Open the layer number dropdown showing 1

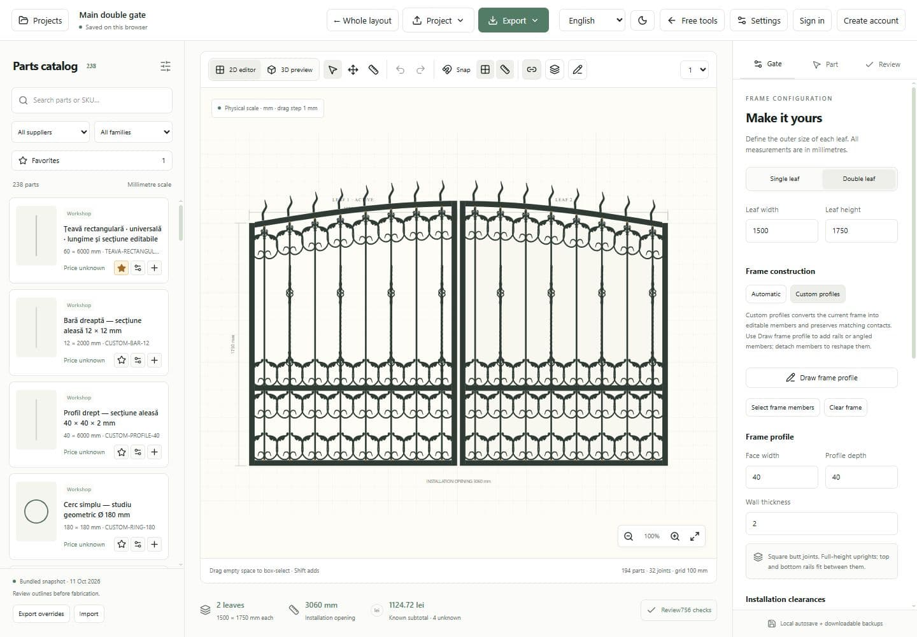tap(694, 69)
